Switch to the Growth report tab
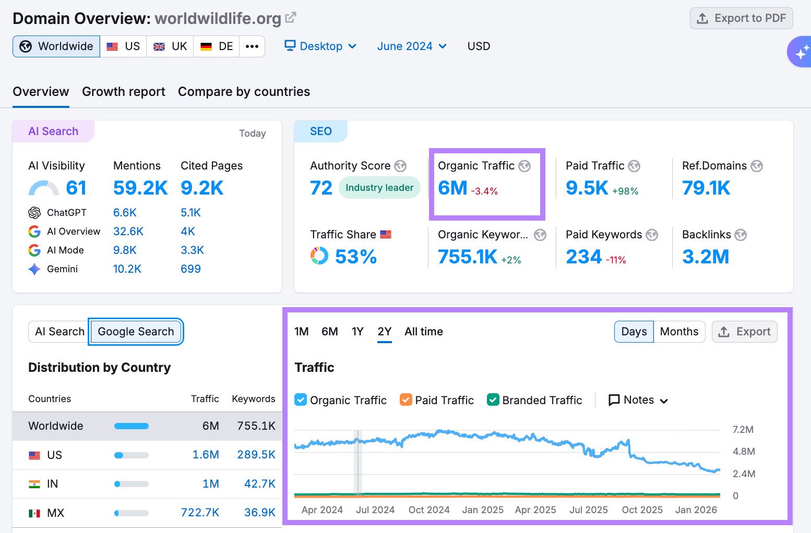Viewport: 811px width, 533px height. (x=124, y=92)
